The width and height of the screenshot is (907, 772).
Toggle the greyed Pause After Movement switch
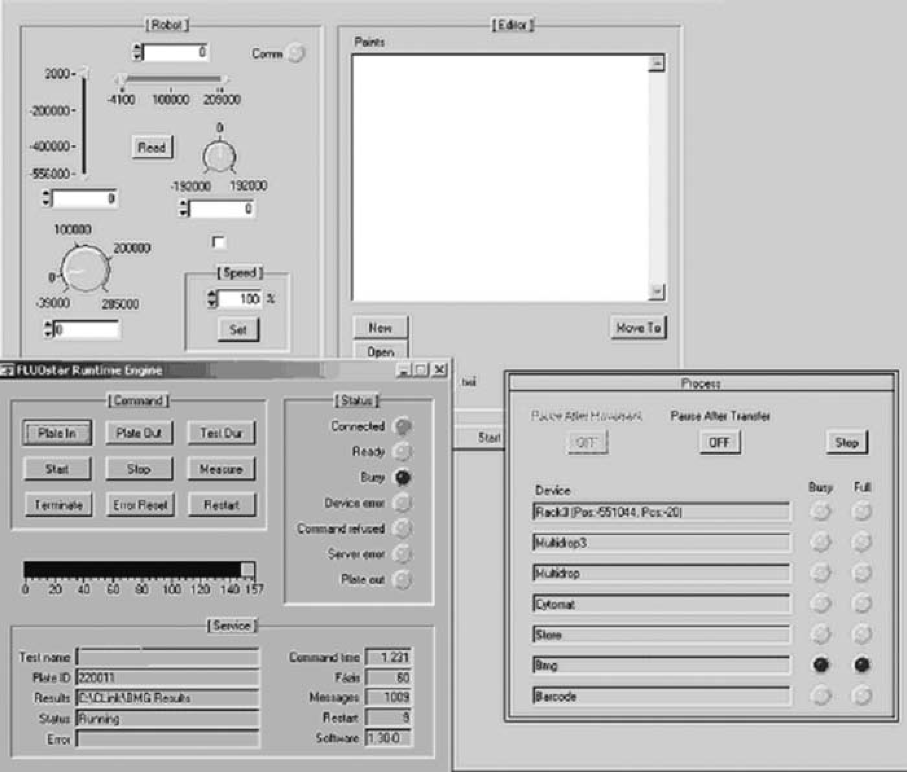586,443
